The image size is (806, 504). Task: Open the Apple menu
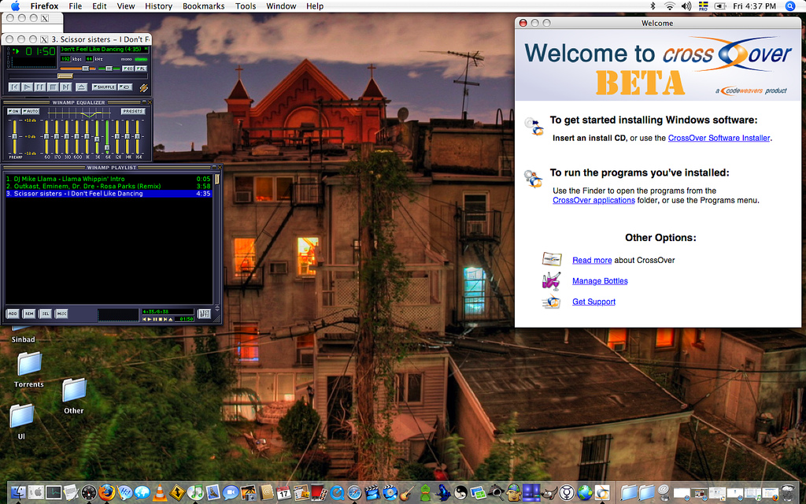15,6
